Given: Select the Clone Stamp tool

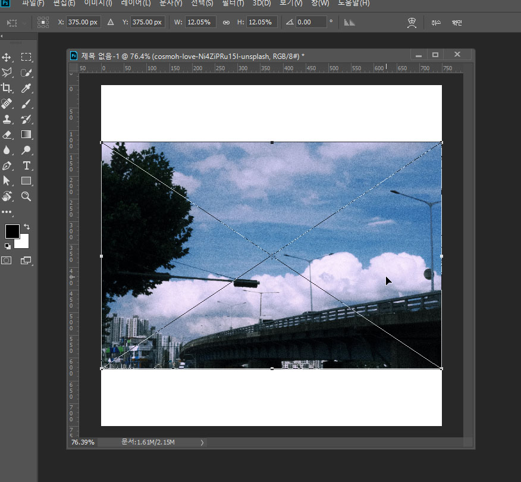Looking at the screenshot, I should 7,119.
